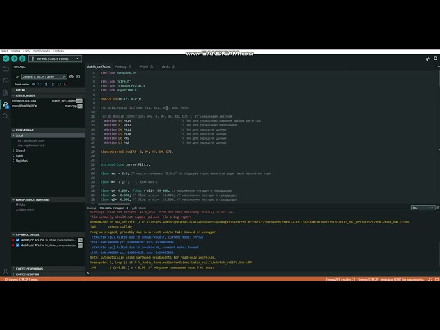Click Continue in the debug controls
Viewport: 440px width, 330px height.
pos(34,84)
